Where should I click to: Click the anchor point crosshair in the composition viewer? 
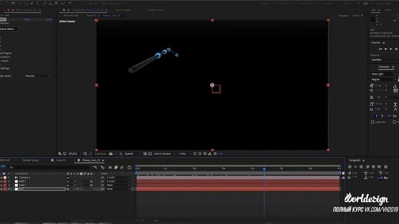212,85
